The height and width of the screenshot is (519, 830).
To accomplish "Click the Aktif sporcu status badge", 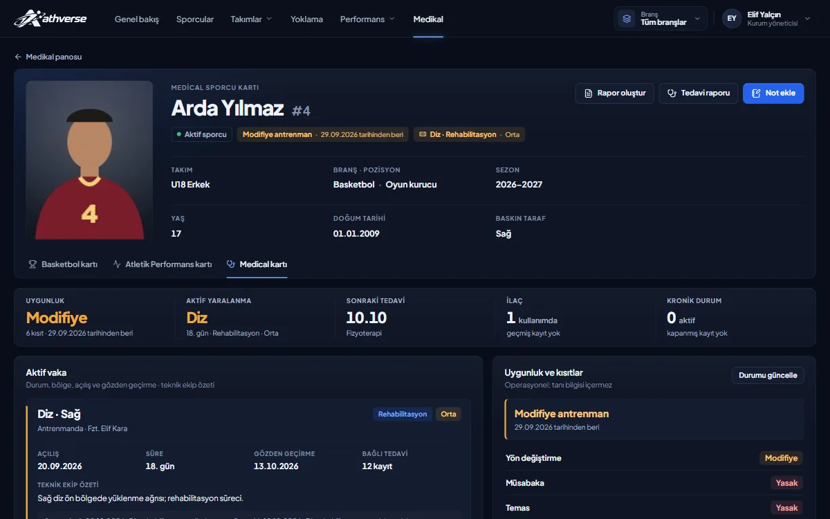I will click(x=202, y=134).
